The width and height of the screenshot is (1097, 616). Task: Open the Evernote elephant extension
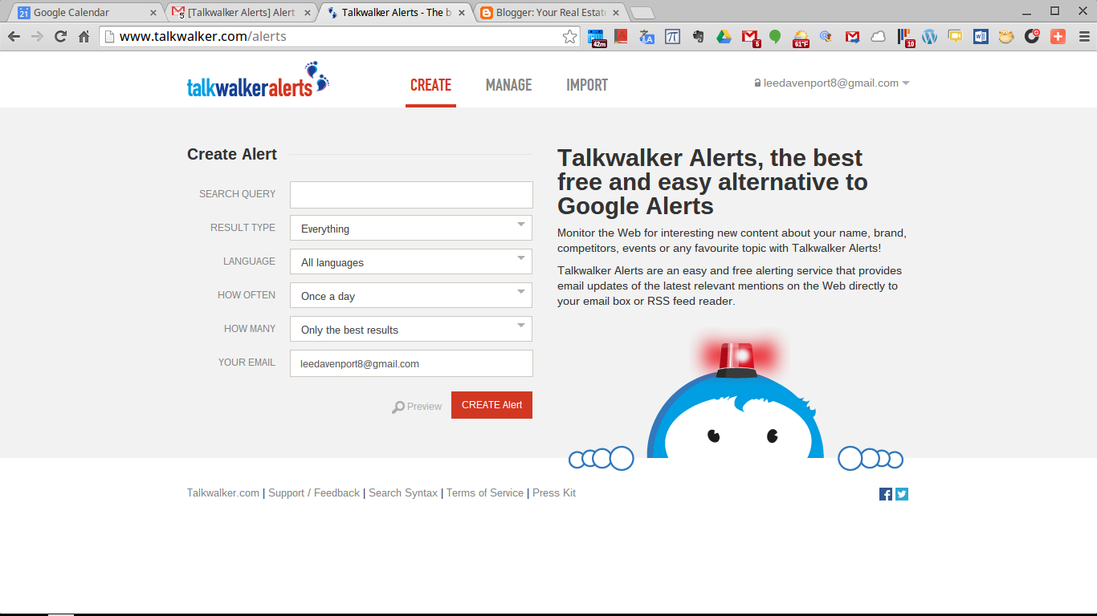698,36
